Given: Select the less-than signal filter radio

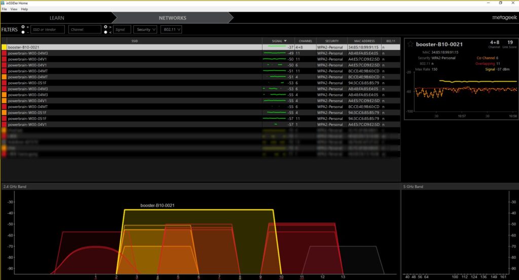Looking at the screenshot, I should pyautogui.click(x=105, y=32).
